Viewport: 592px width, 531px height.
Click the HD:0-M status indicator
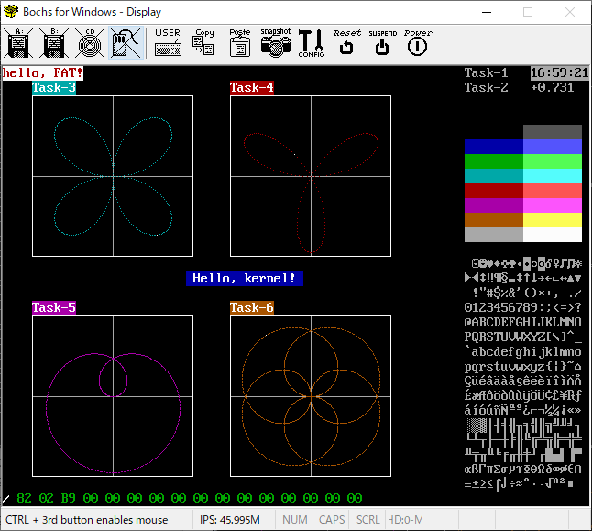tap(405, 520)
